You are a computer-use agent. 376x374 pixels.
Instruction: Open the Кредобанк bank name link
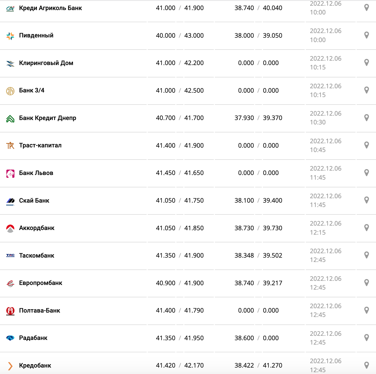35,365
